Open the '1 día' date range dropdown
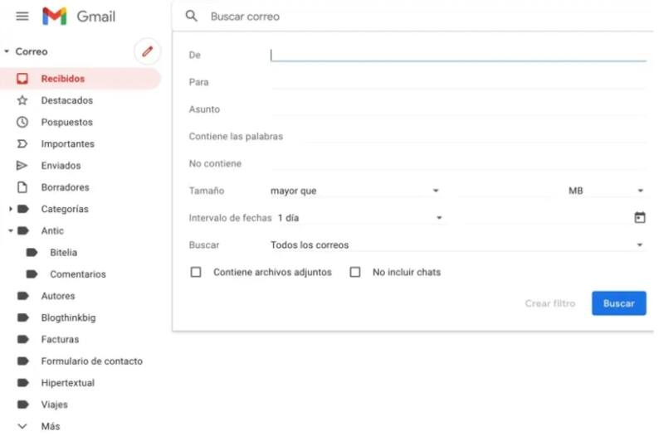664x436 pixels. (x=359, y=218)
